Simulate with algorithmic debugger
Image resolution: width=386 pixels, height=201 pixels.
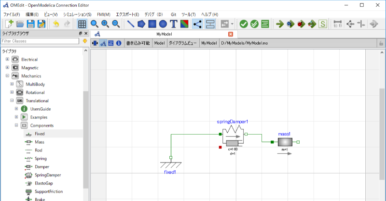(x=301, y=24)
